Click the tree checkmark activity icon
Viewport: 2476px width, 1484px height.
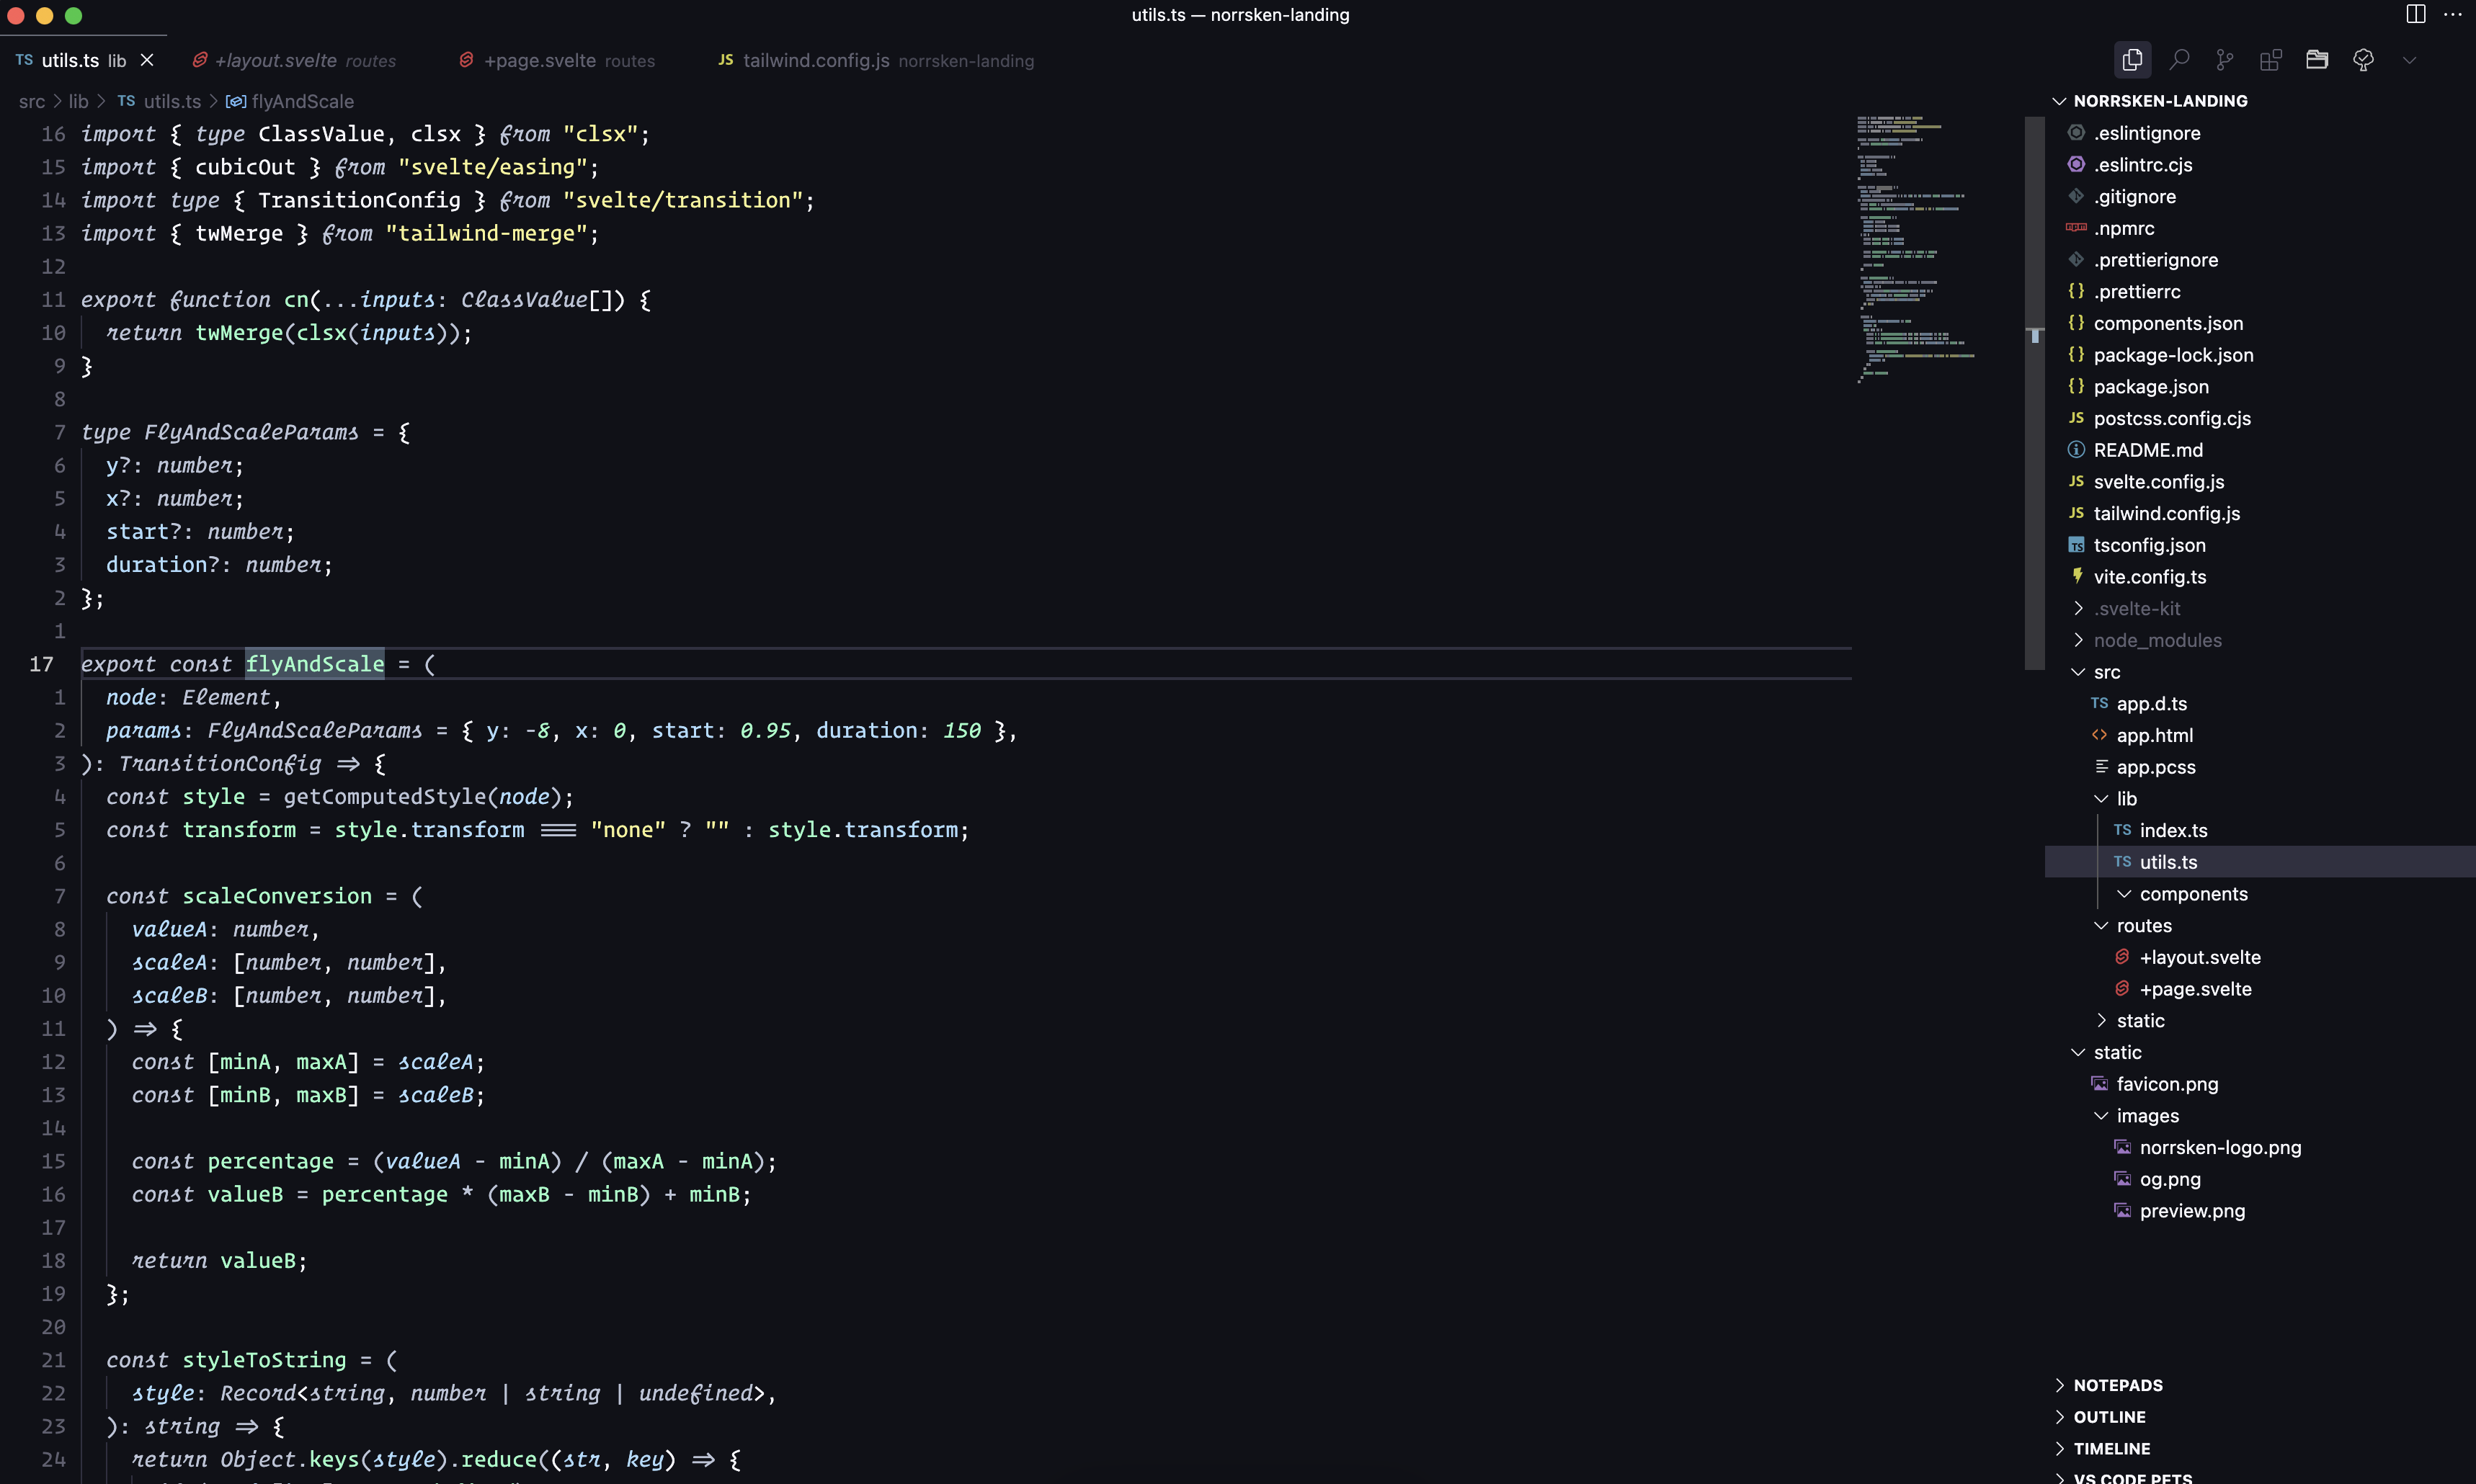click(x=2363, y=60)
